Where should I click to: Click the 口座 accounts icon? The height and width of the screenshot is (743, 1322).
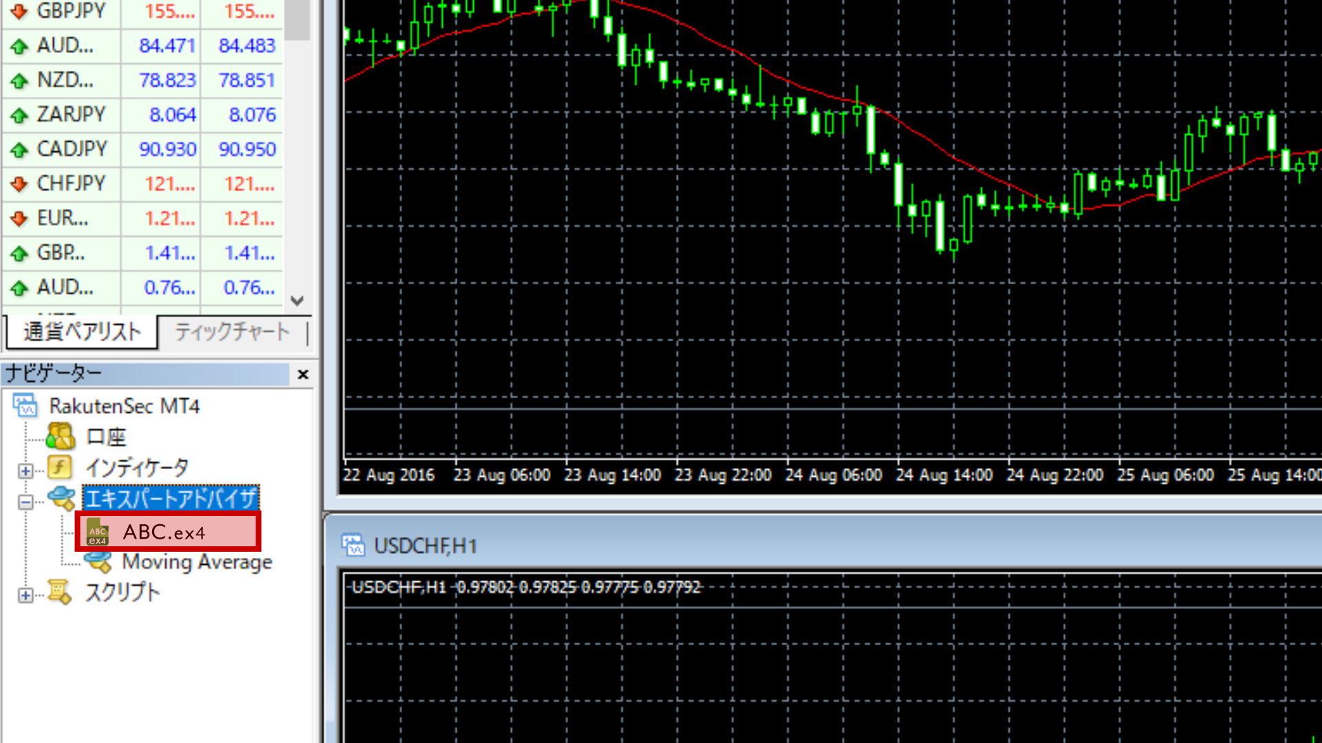pyautogui.click(x=61, y=436)
